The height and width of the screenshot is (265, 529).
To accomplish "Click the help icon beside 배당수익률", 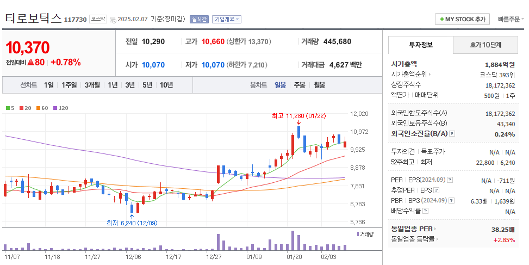I will pos(426,211).
